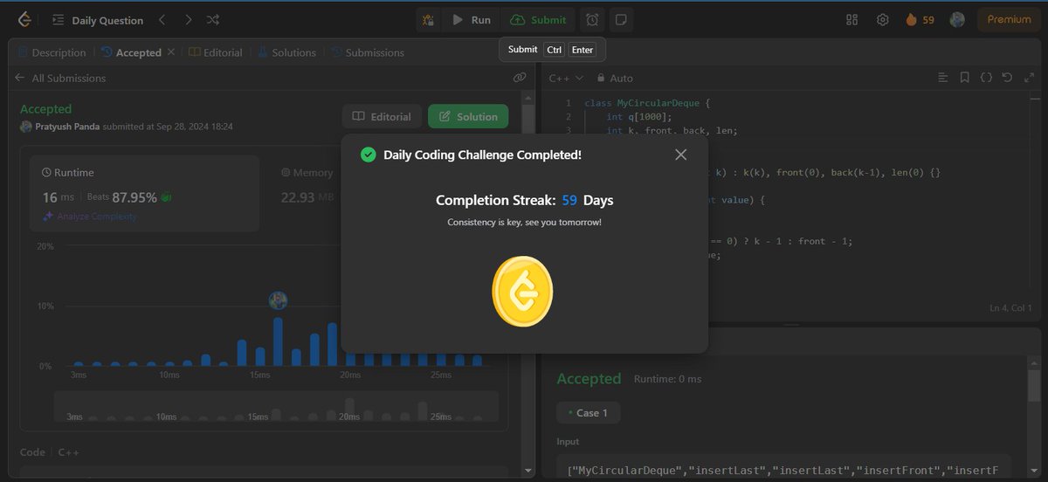Close the Accepted tab
The height and width of the screenshot is (482, 1048).
171,52
